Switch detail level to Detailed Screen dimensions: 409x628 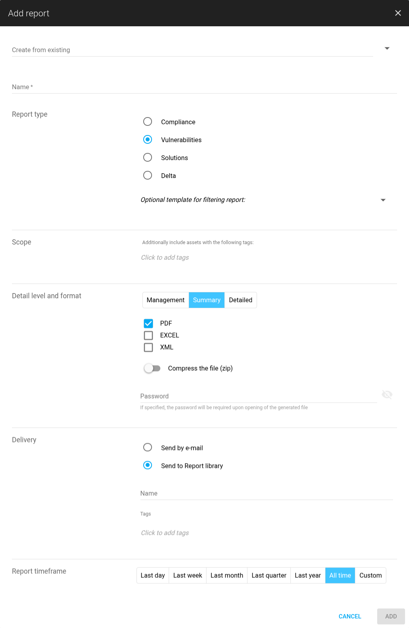(x=240, y=300)
